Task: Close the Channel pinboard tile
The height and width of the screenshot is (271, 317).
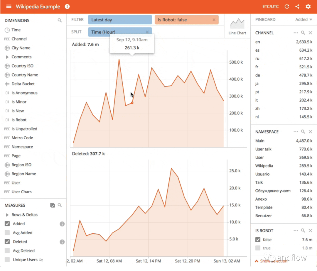Action: pyautogui.click(x=310, y=33)
